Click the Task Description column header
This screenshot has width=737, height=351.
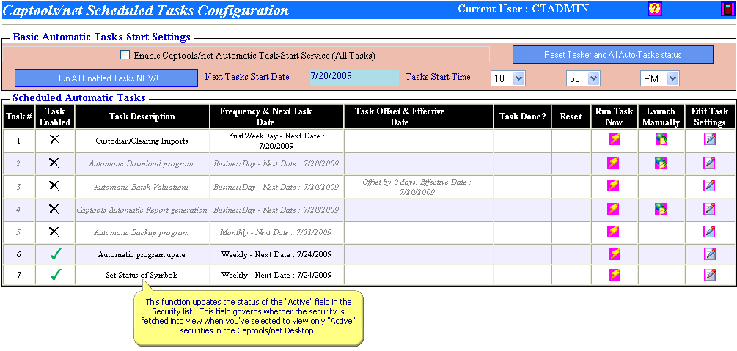[142, 117]
